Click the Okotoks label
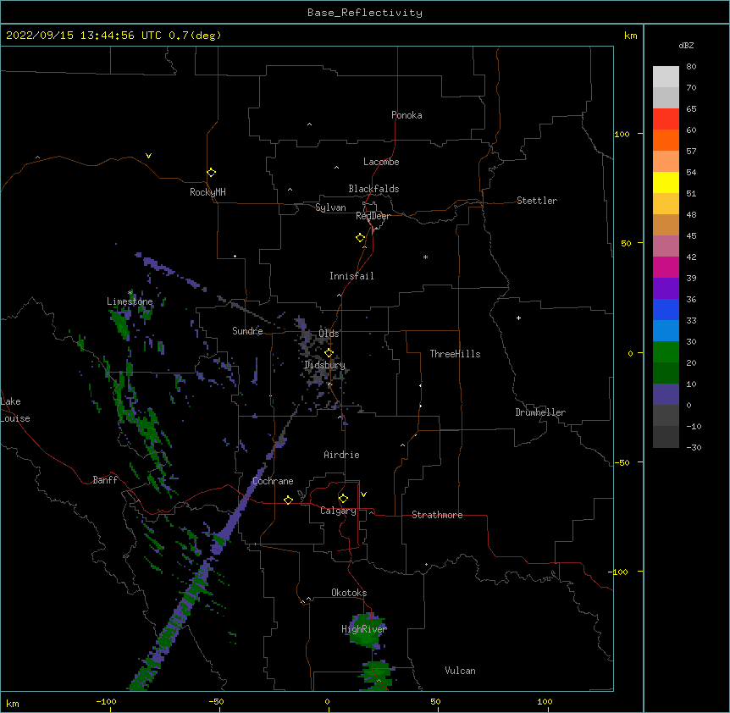Image resolution: width=730 pixels, height=713 pixels. pos(349,593)
